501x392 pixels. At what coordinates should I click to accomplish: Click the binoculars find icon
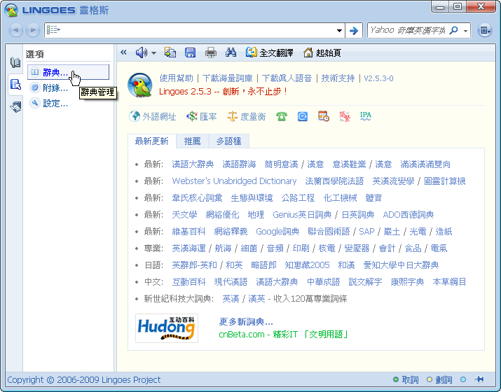(231, 52)
